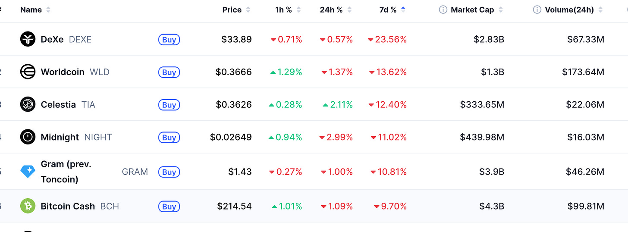Open Gram (prev. Toncoin) name link
This screenshot has height=232, width=628.
point(66,172)
